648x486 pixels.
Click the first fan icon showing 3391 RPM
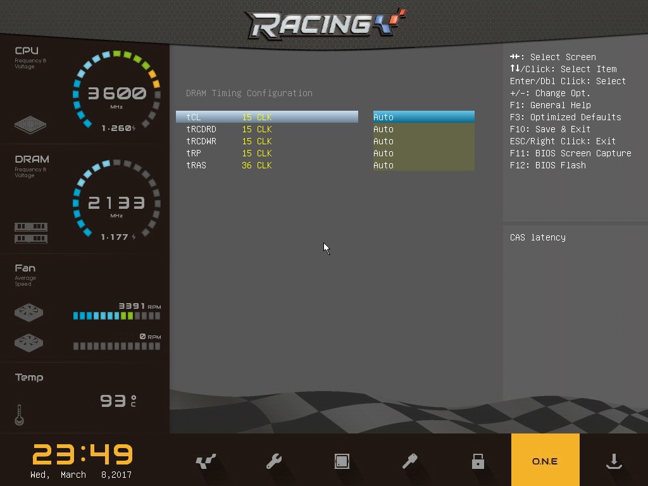coord(29,312)
